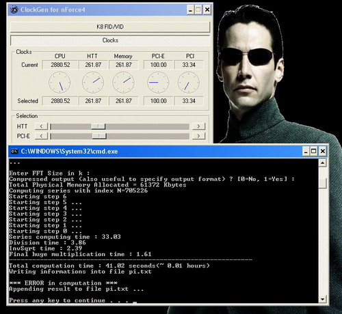This screenshot has height=314, width=342.
Task: Click the 'Total computation time : 41.02 seconds' line
Action: pyautogui.click(x=109, y=266)
